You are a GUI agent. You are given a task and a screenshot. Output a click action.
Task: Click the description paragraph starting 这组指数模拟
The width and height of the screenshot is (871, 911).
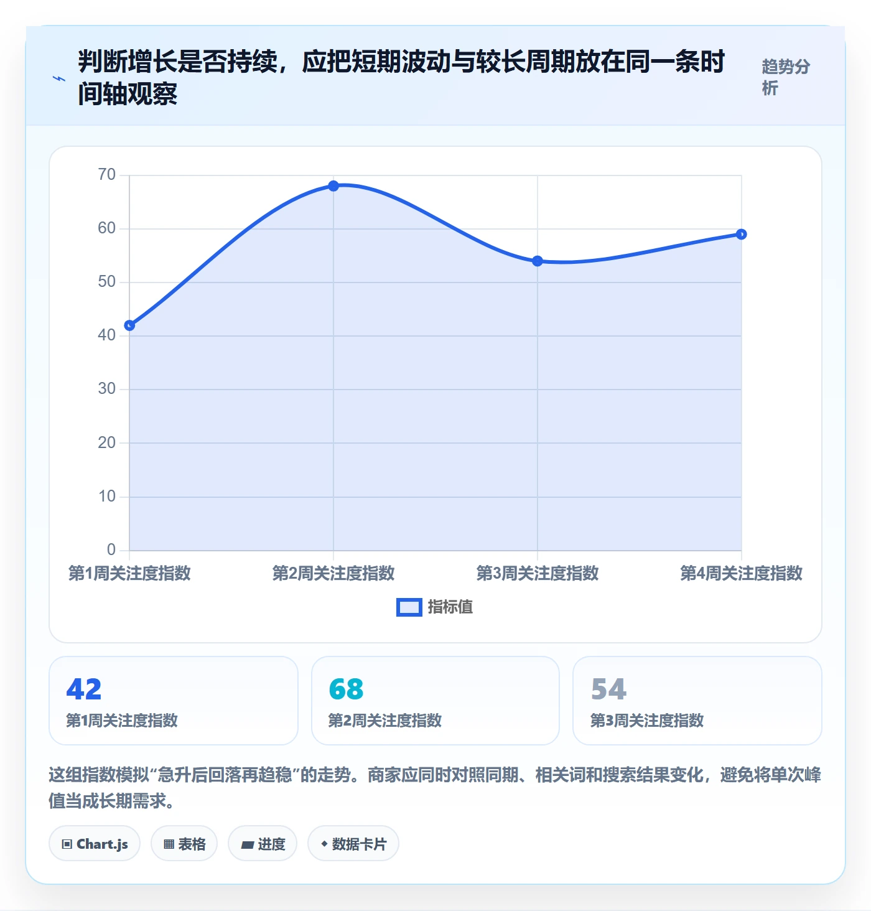[x=435, y=788]
